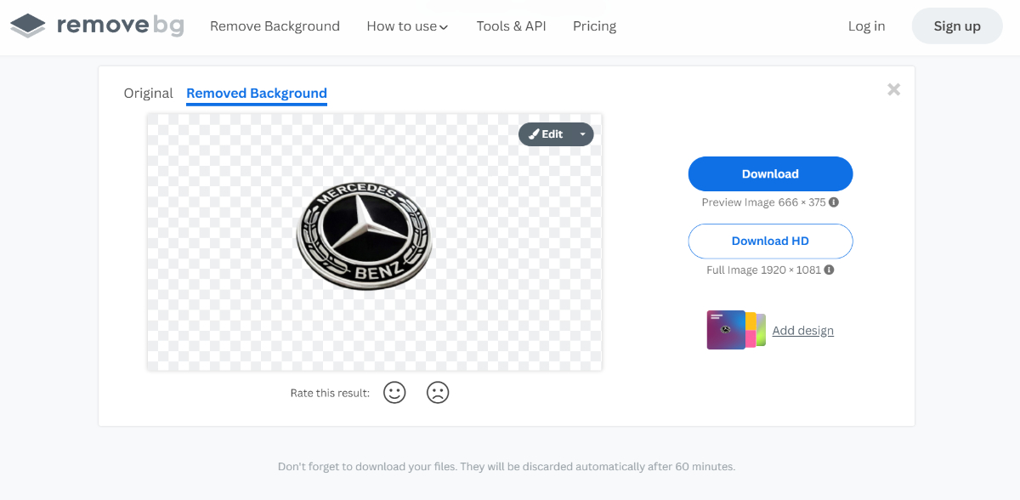Open dropdown arrow next to Edit
Viewport: 1020px width, 500px height.
[583, 134]
